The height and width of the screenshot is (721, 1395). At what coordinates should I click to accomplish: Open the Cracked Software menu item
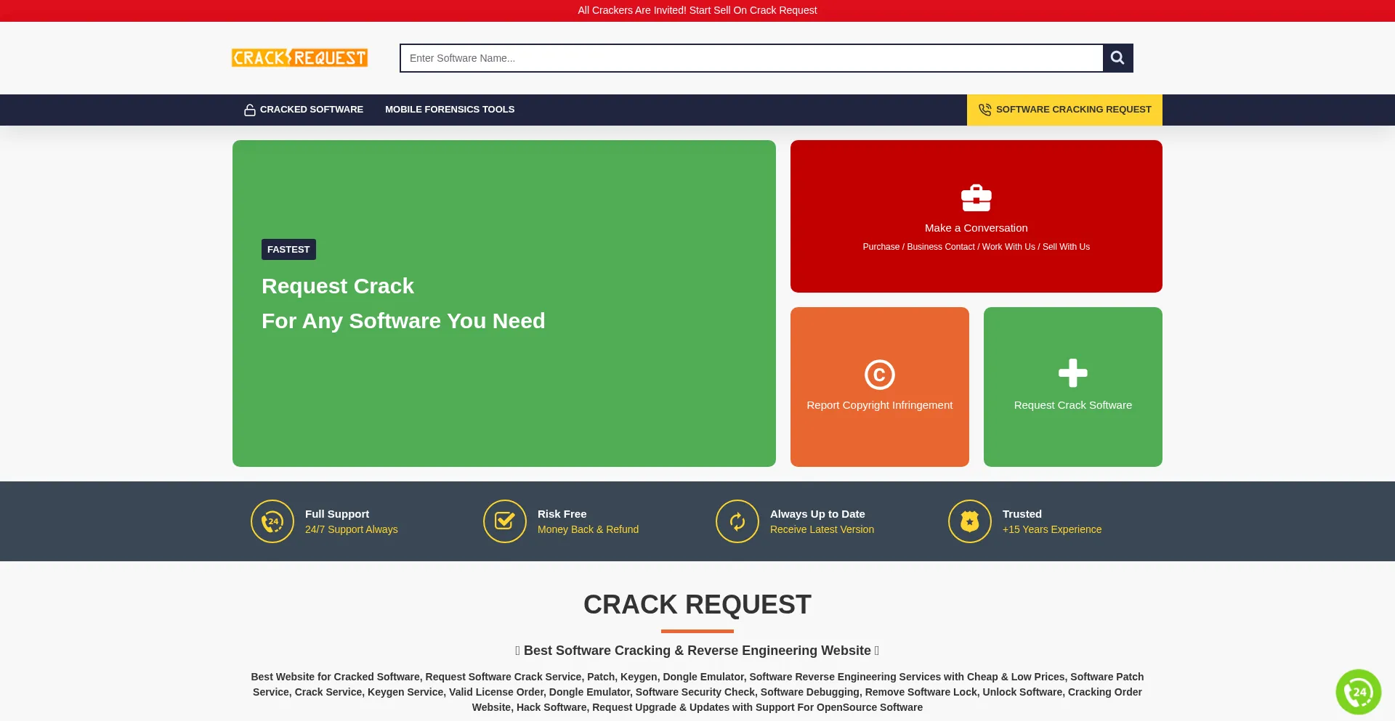[312, 110]
